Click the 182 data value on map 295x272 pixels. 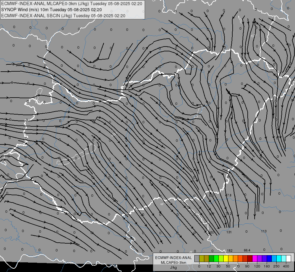click(230, 251)
